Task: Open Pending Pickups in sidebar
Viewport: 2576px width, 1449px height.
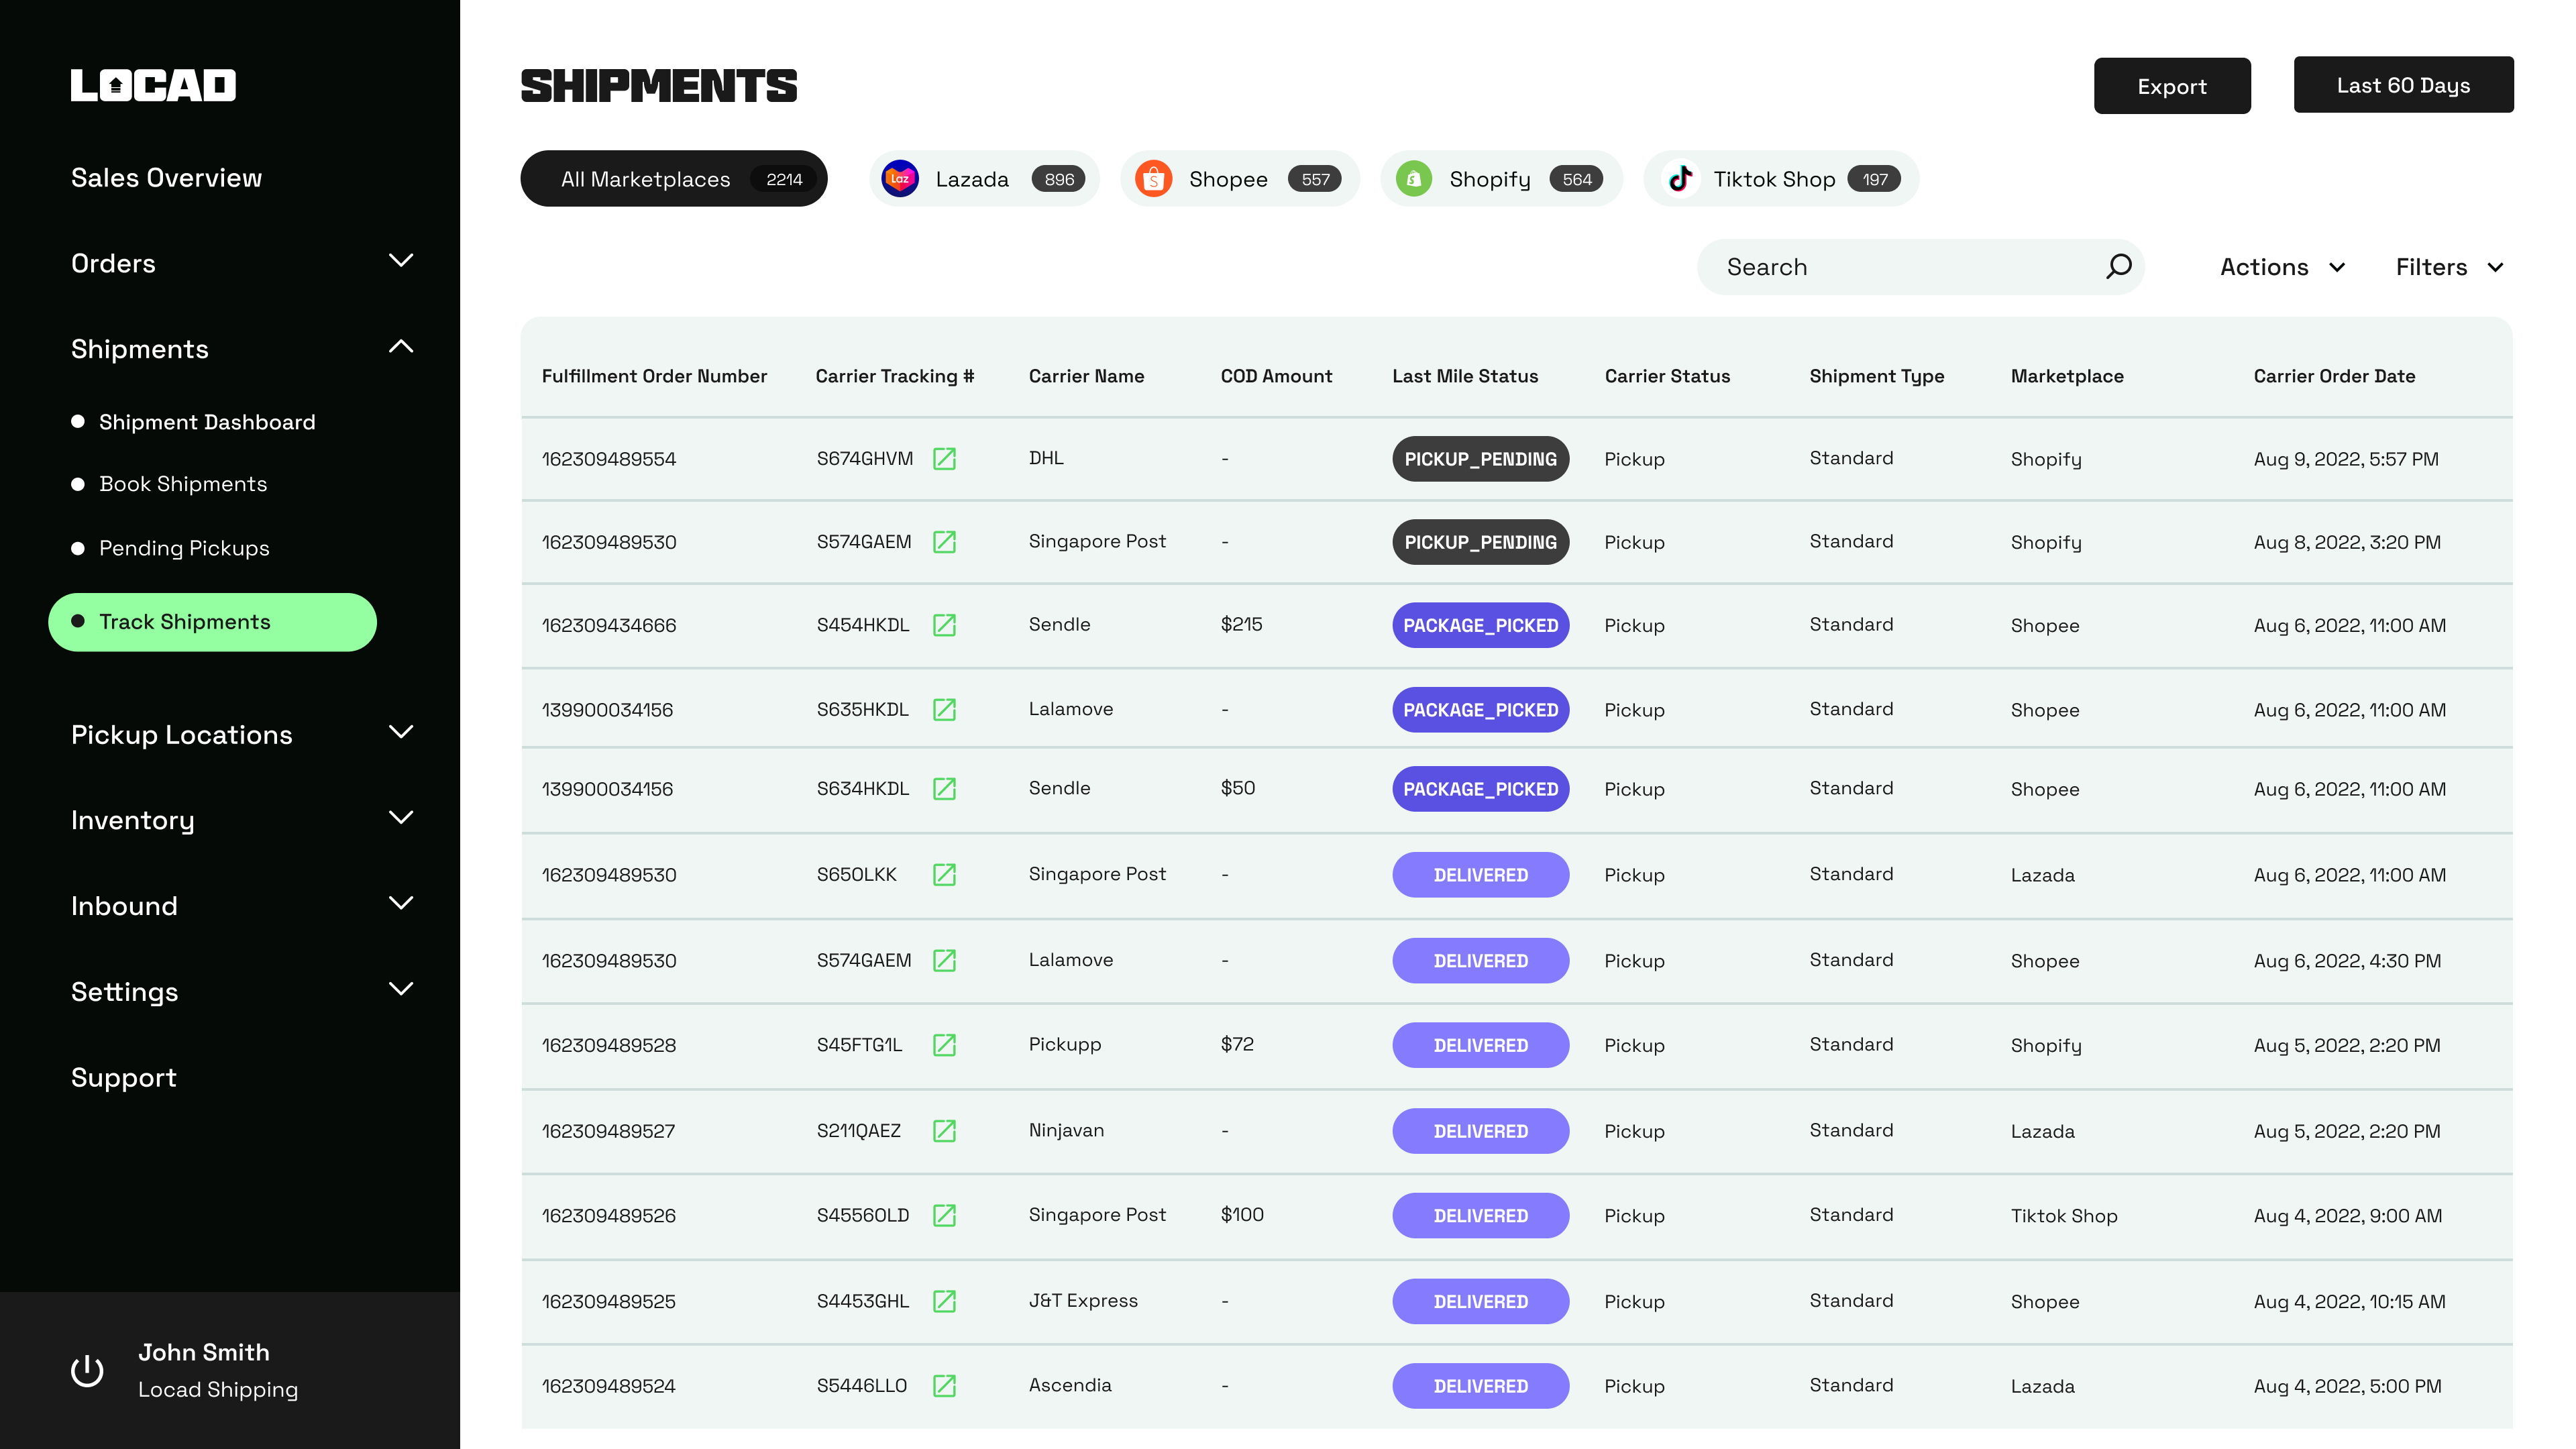Action: coord(184,548)
